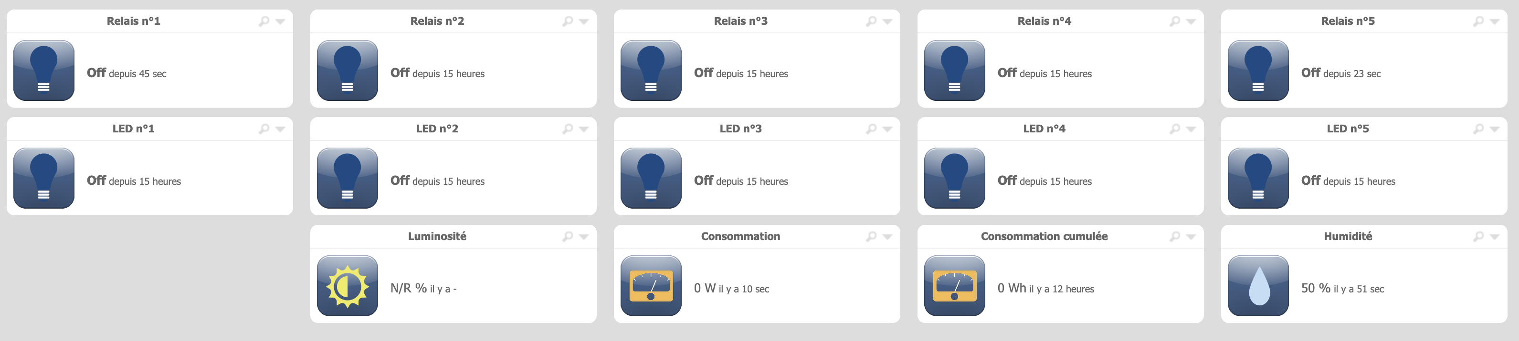Expand the Luminosité widget dropdown arrow
Viewport: 1519px width, 341px height.
coord(584,237)
